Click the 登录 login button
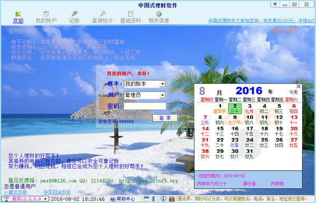Image resolution: width=316 pixels, height=203 pixels. click(165, 118)
